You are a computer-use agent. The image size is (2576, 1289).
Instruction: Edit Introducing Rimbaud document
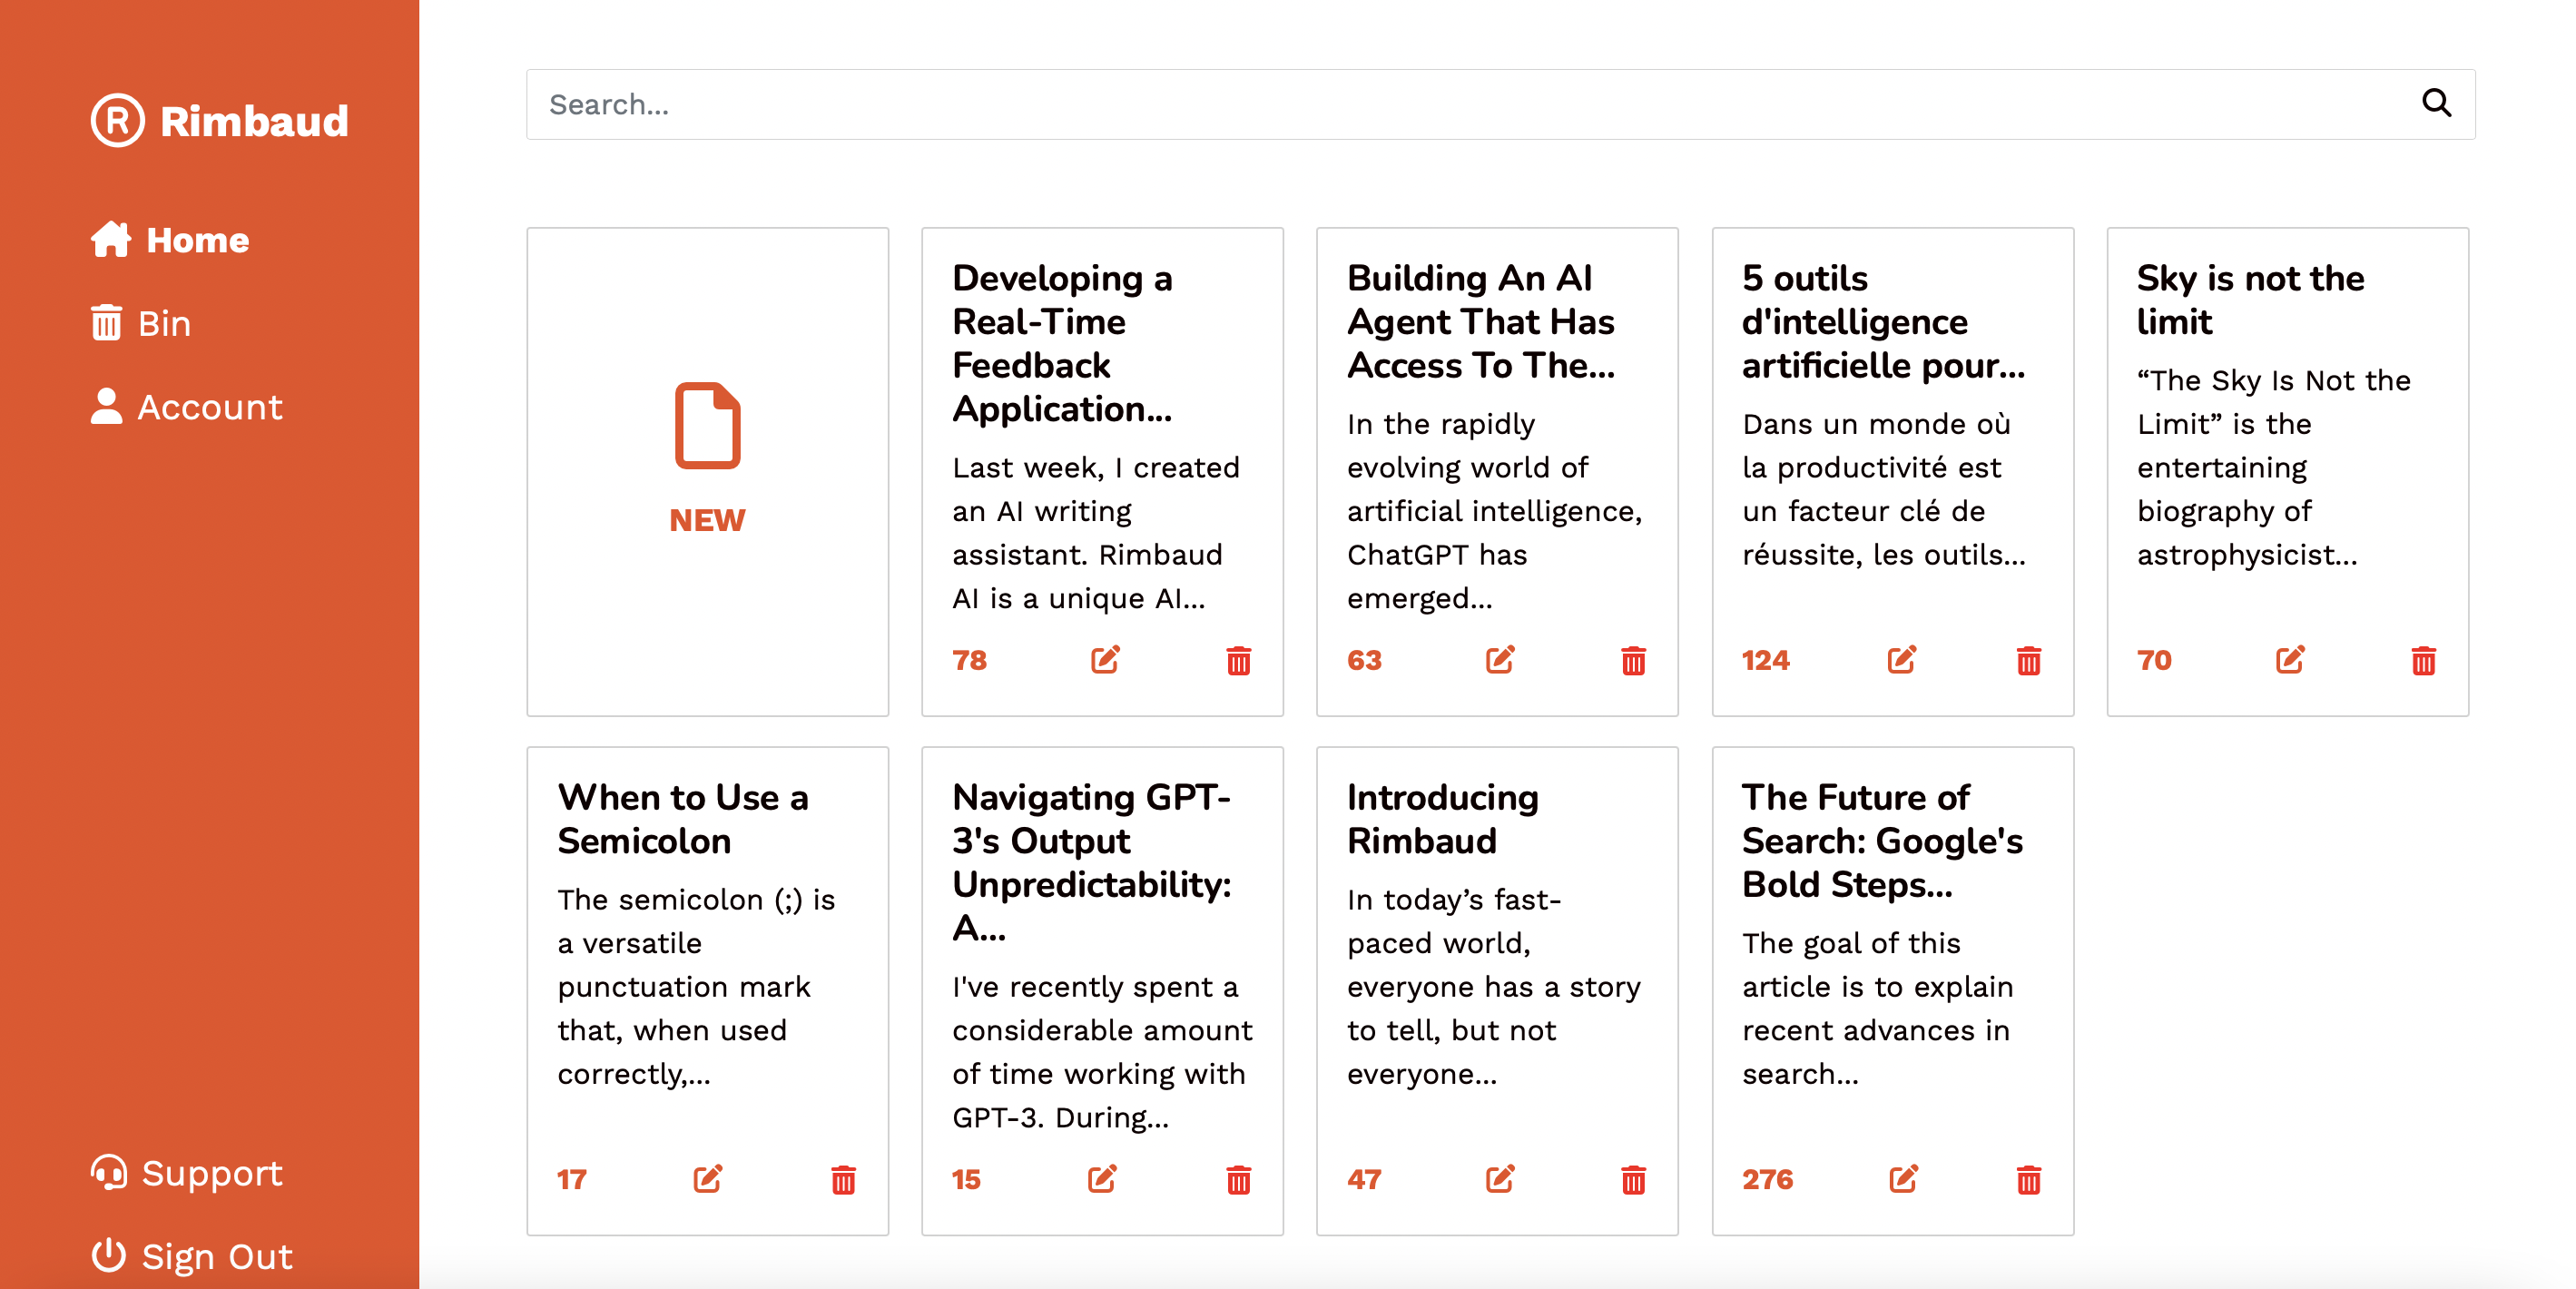click(1500, 1179)
